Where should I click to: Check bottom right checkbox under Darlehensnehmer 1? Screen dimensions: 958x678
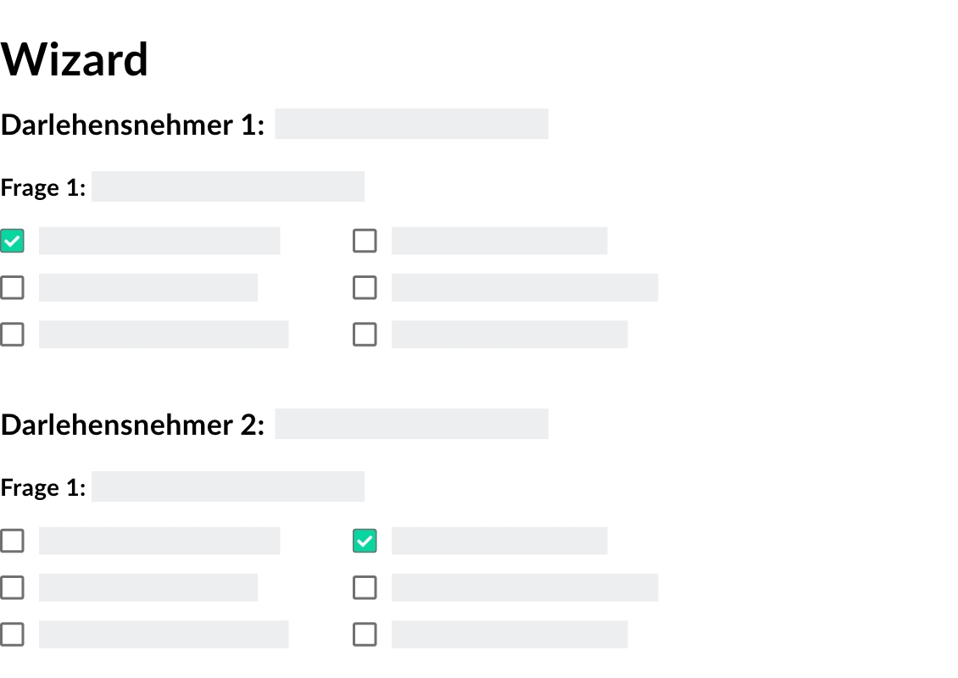pos(365,334)
